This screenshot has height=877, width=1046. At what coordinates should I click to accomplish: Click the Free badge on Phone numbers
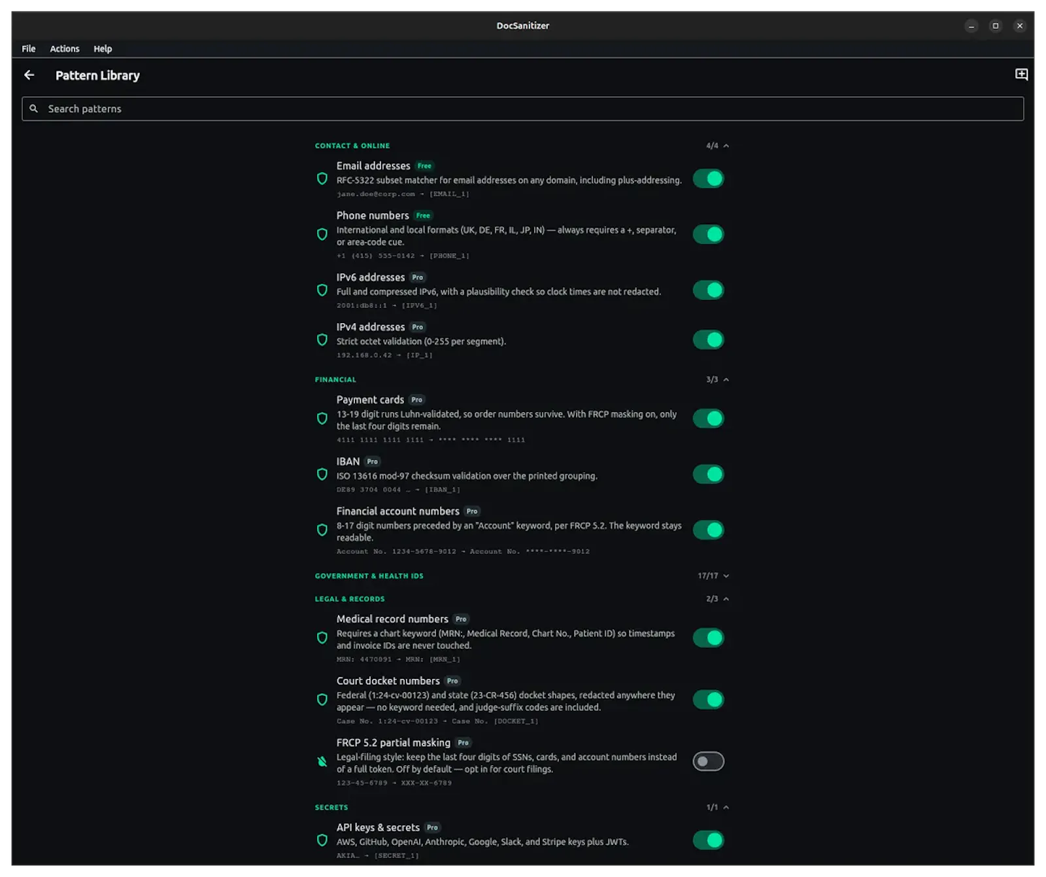[x=423, y=216]
